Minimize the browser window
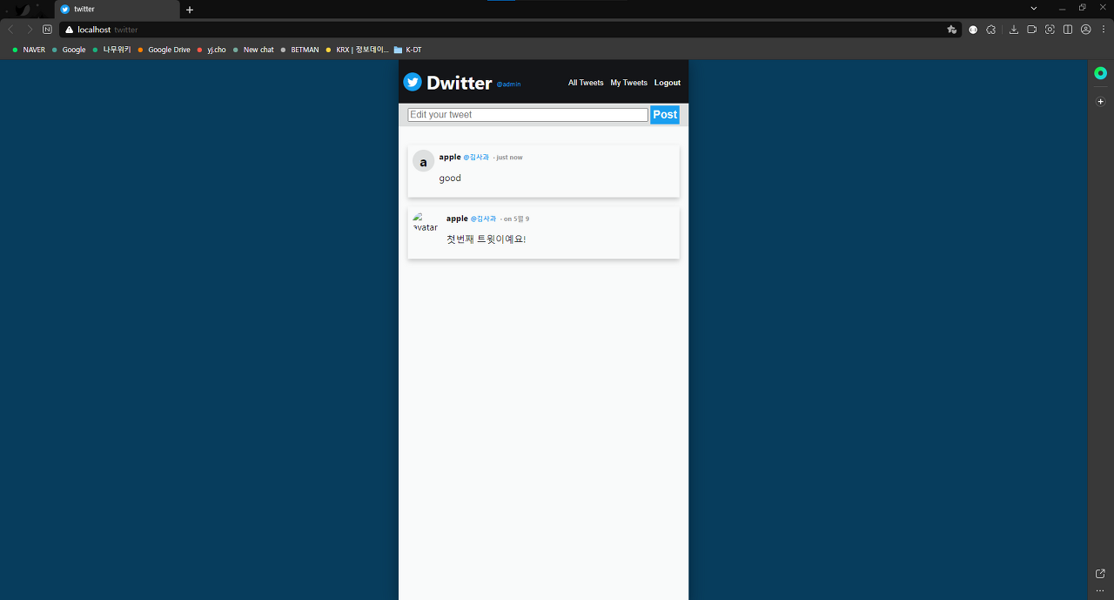1114x600 pixels. (1062, 8)
